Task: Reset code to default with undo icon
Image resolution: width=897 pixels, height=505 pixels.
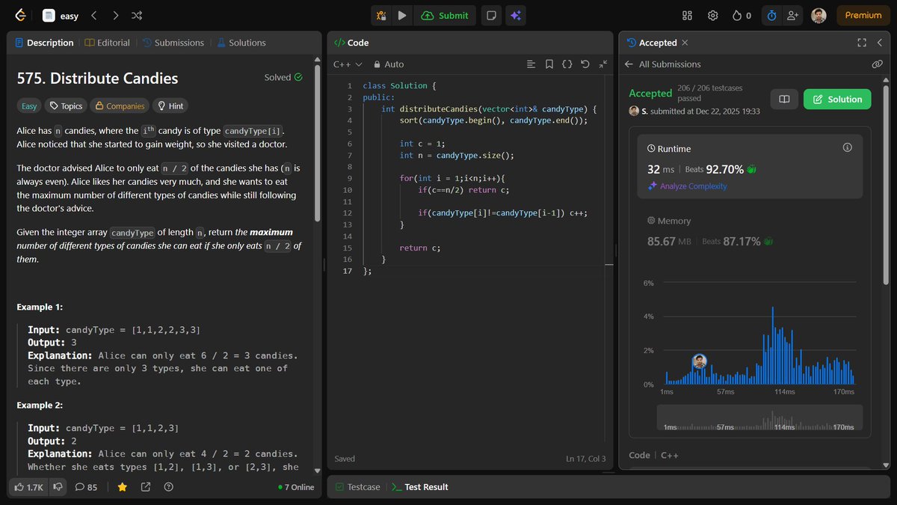Action: (587, 64)
